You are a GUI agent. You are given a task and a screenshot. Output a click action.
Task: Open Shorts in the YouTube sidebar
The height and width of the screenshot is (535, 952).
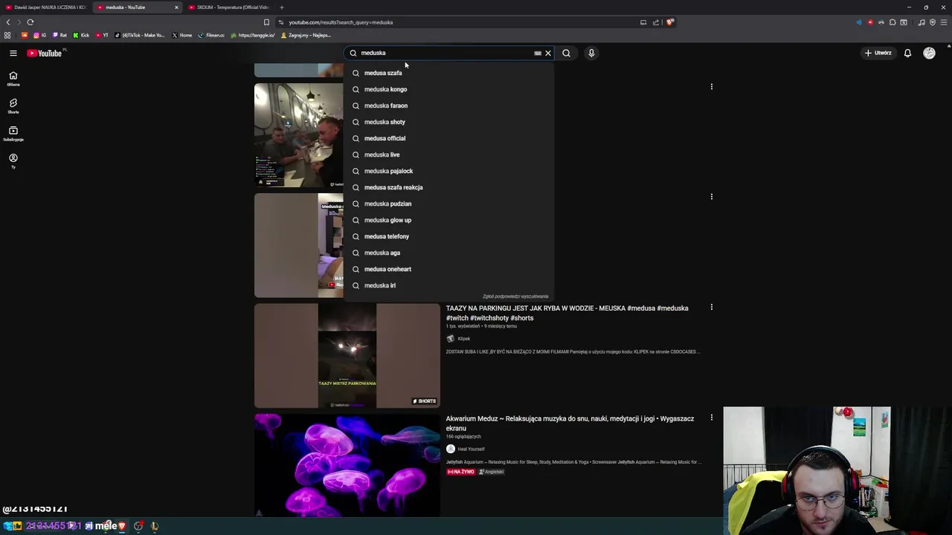(x=13, y=106)
